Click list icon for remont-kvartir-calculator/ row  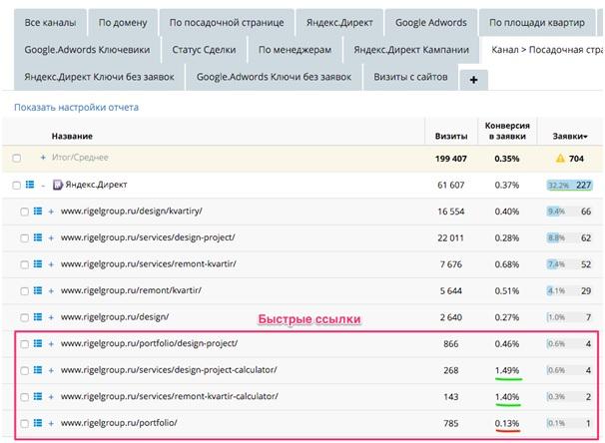point(37,396)
